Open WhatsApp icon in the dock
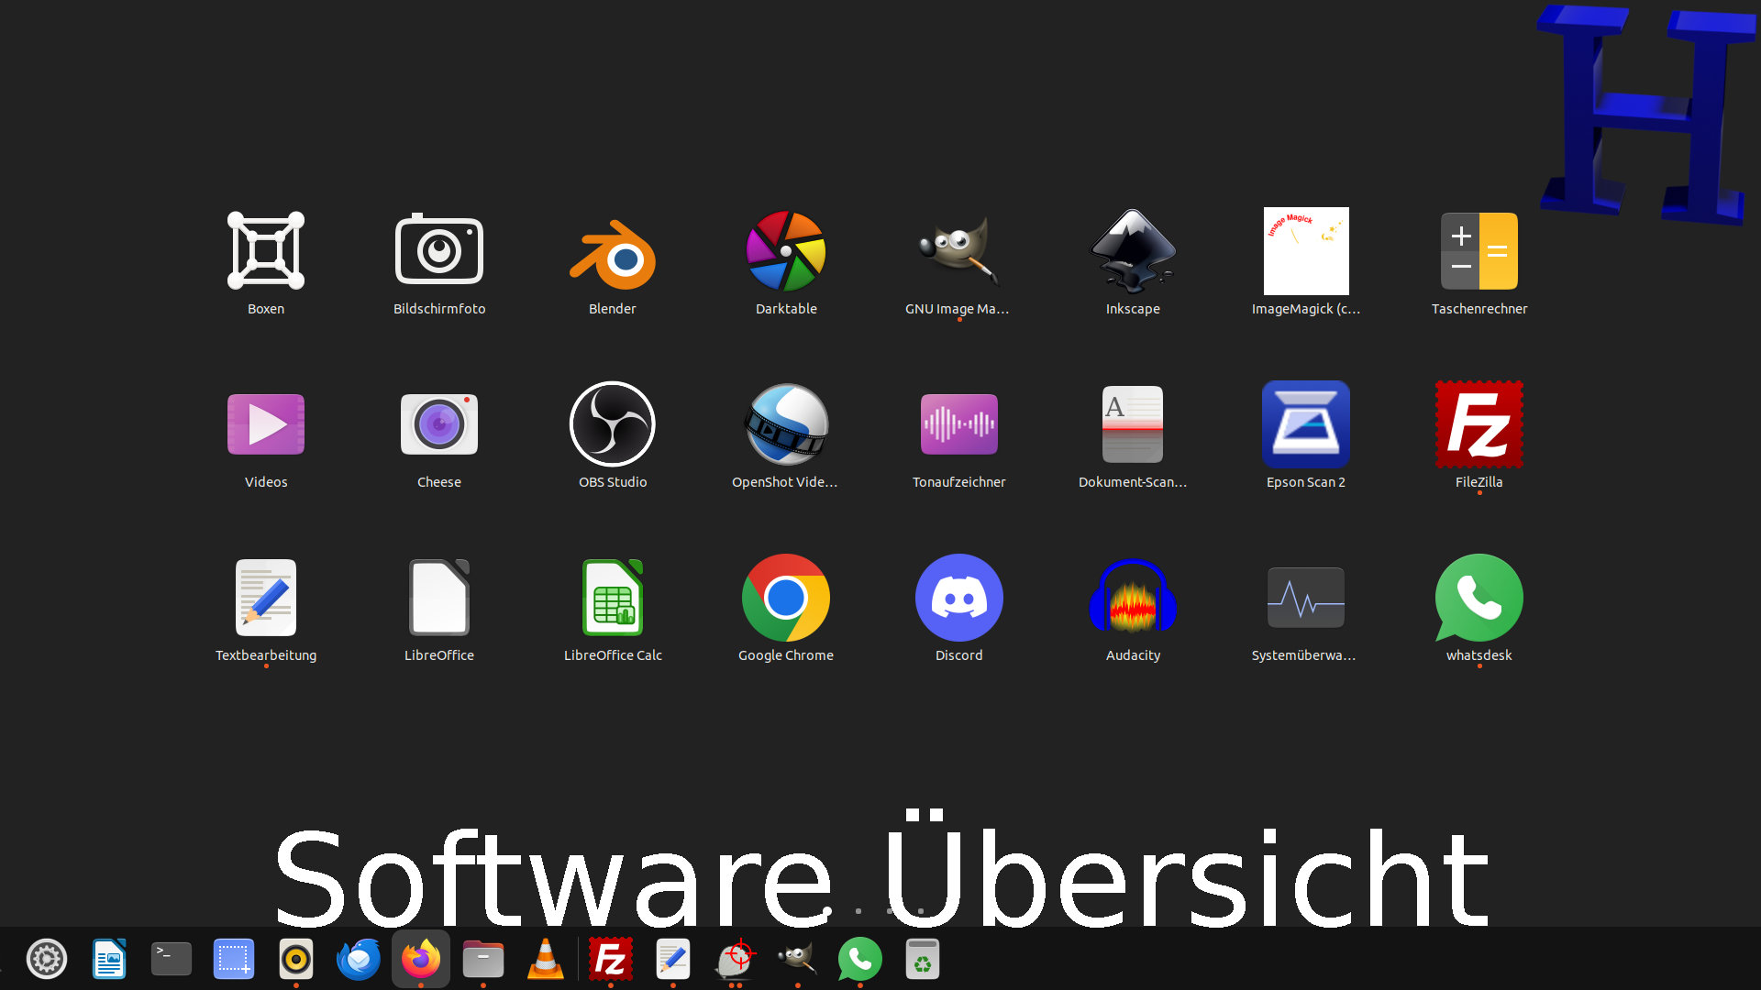The height and width of the screenshot is (990, 1761). tap(860, 960)
